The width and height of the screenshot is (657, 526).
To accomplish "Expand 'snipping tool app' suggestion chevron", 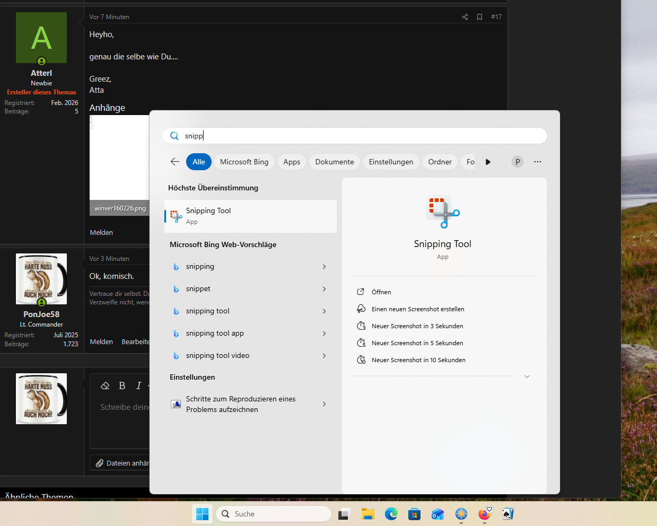I will pyautogui.click(x=324, y=334).
